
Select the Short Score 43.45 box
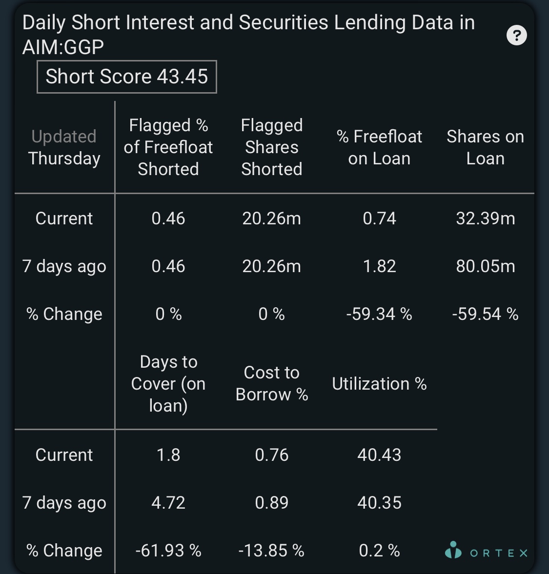[127, 77]
